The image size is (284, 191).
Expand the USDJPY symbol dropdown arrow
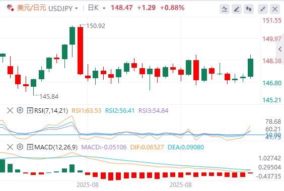77,9
